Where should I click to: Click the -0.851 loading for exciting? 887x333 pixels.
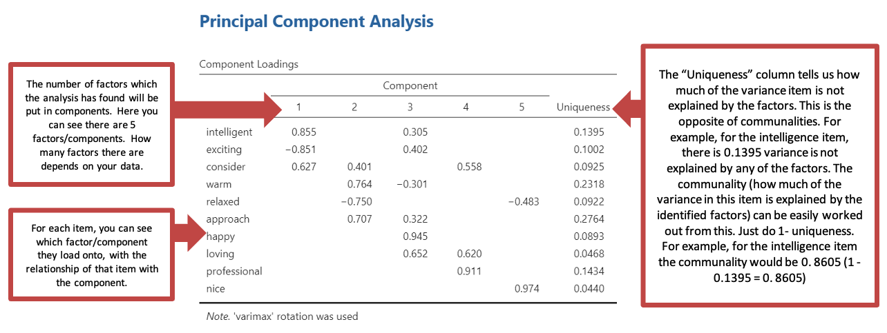click(x=301, y=150)
